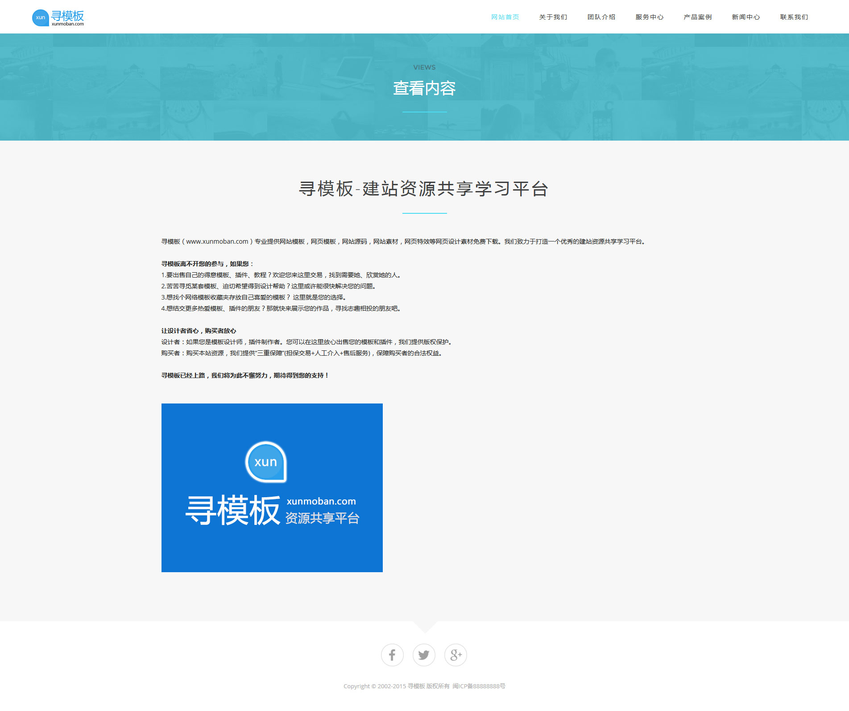Viewport: 849px width, 711px height.
Task: Open the 服务中心 nav link
Action: (x=650, y=17)
